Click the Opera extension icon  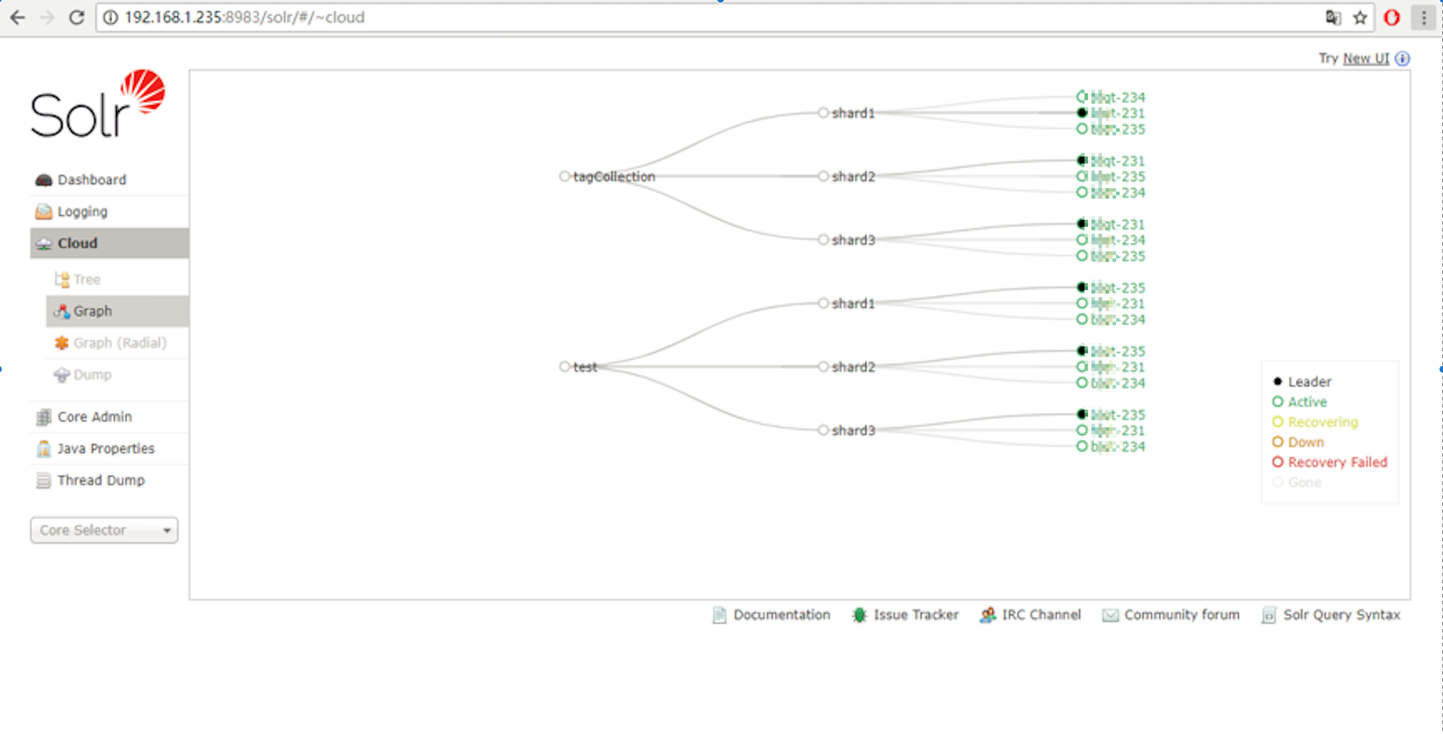(1392, 18)
